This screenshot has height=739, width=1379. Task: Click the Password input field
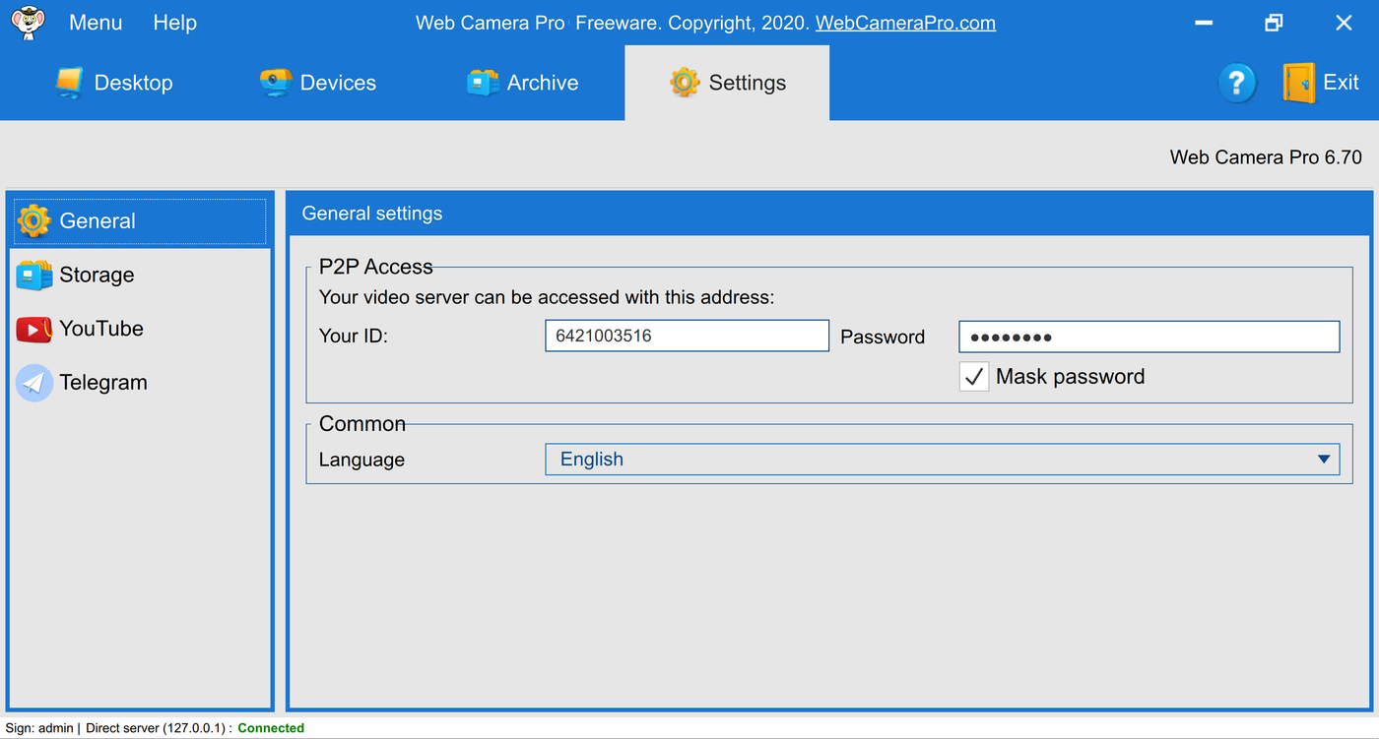pos(1149,337)
